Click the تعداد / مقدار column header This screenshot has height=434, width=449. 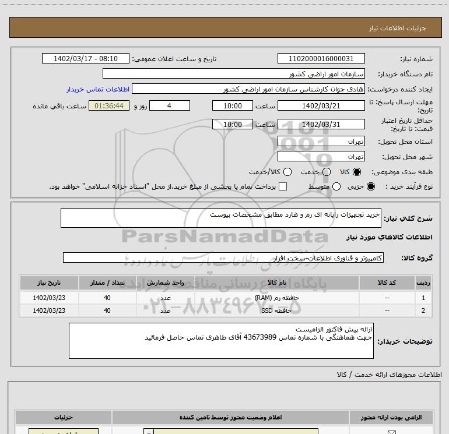(x=107, y=283)
